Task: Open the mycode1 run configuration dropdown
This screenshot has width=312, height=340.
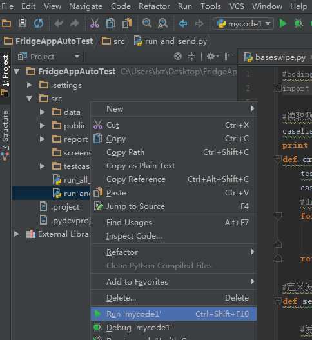Action: (x=244, y=23)
